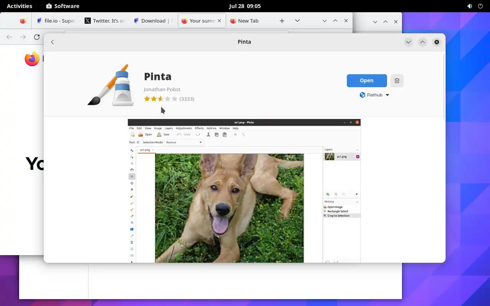Launch Pinta with the Open button

[x=367, y=81]
